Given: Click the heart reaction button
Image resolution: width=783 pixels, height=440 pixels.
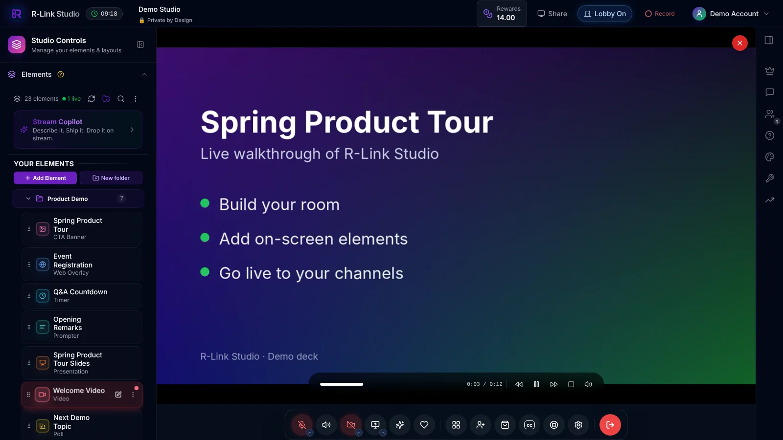Looking at the screenshot, I should pyautogui.click(x=424, y=425).
